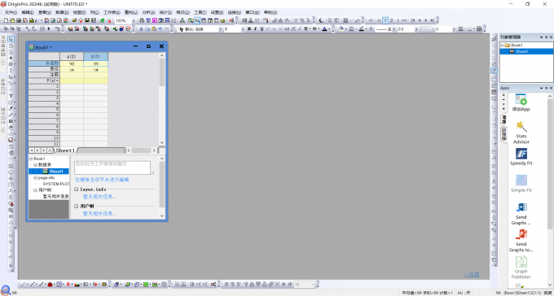The image size is (554, 296).
Task: Switch to the Sheet1 tab
Action: coord(64,150)
